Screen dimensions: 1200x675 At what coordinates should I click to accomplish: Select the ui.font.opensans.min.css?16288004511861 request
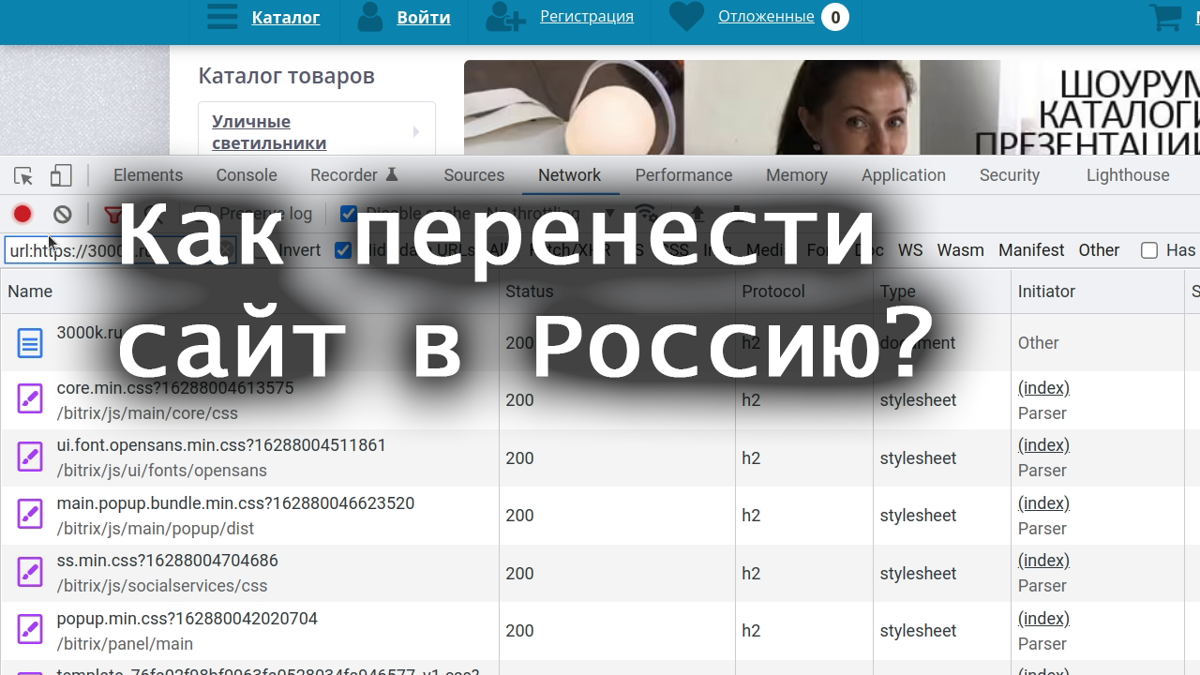coord(221,445)
